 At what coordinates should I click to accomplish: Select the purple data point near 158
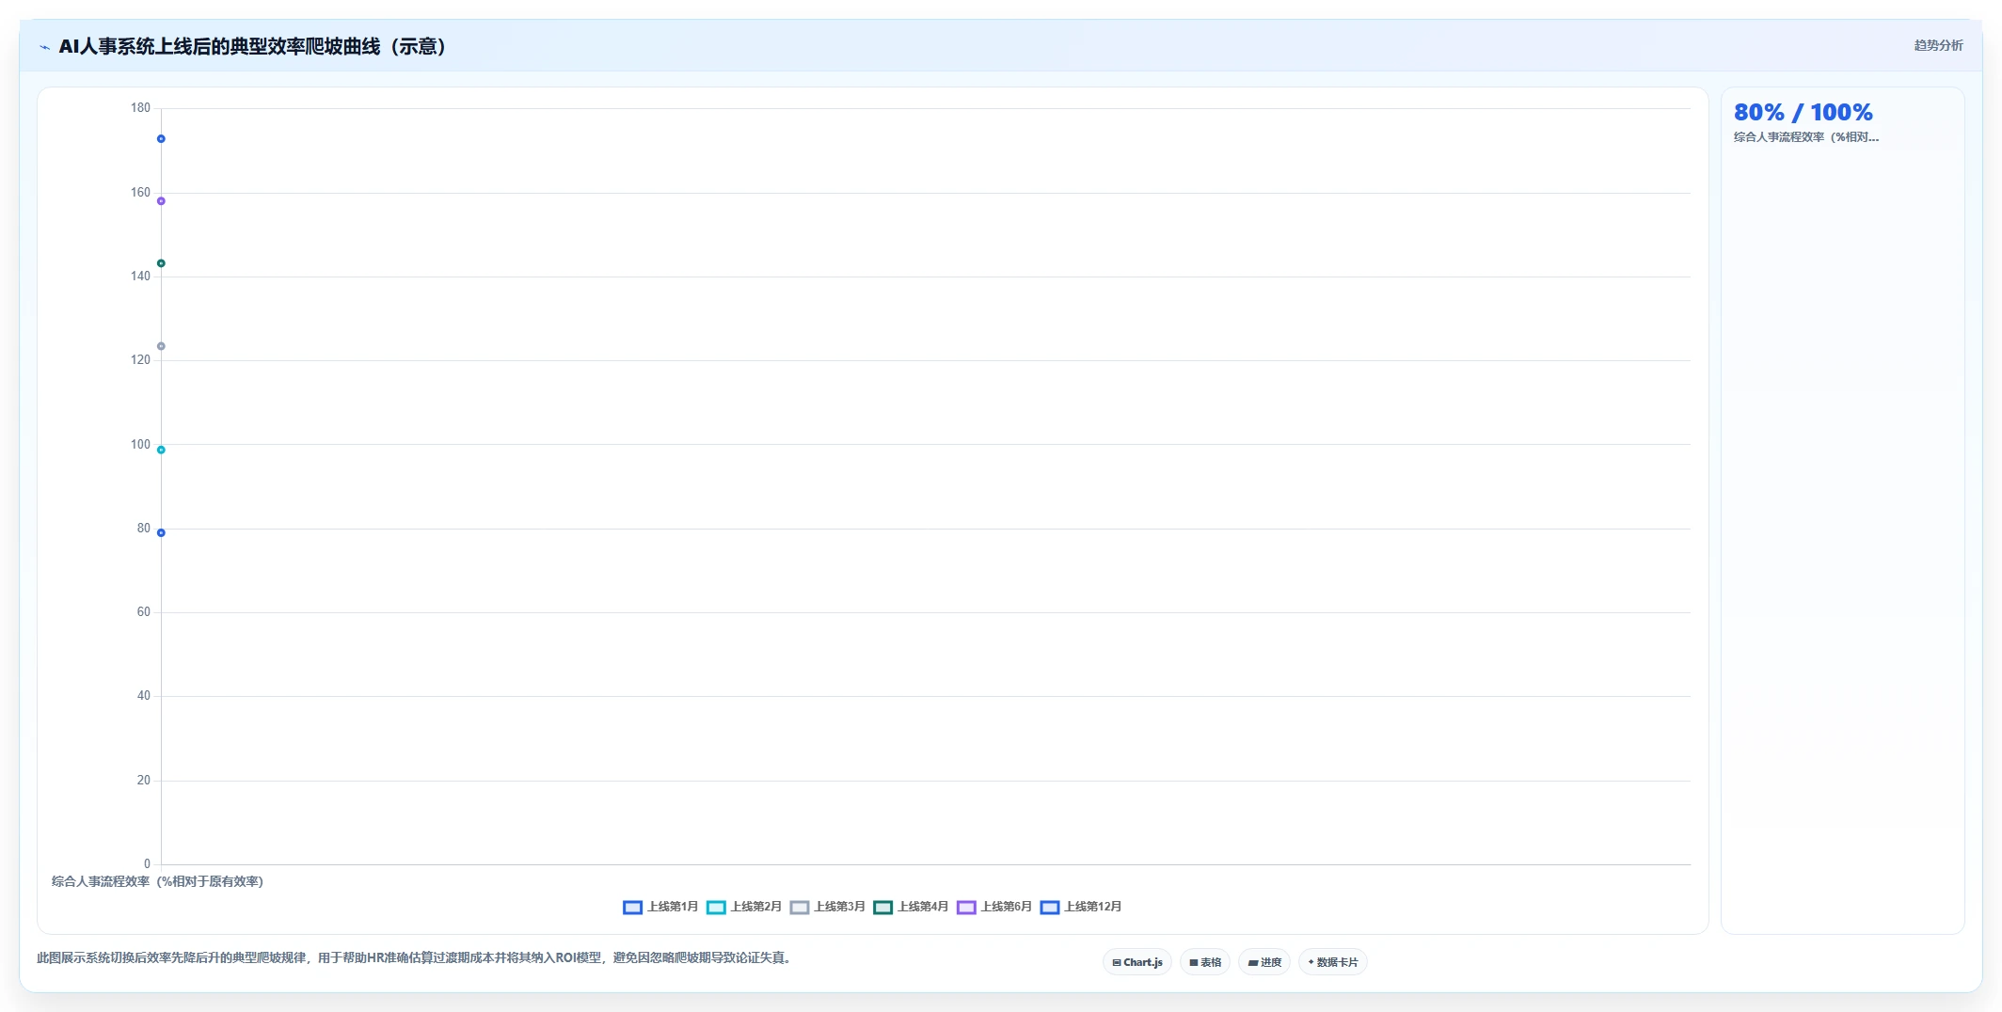(x=161, y=201)
